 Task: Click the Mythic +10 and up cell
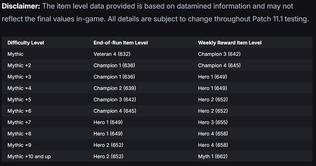click(x=29, y=156)
